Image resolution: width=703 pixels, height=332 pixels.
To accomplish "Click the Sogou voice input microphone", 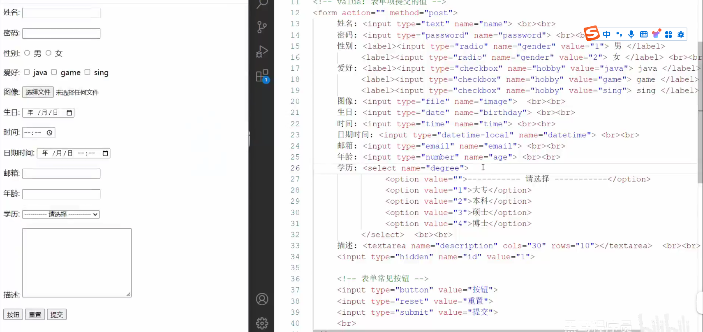I will [x=631, y=34].
